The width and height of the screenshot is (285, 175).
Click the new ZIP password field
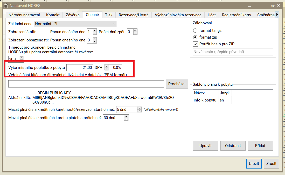coord(233,52)
